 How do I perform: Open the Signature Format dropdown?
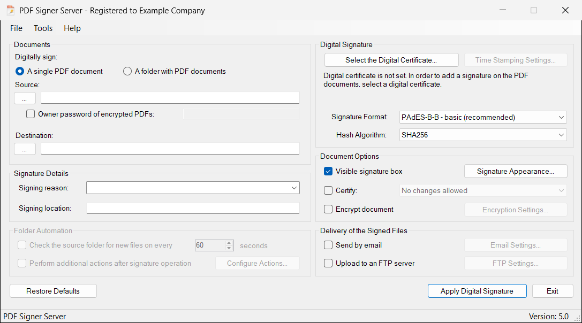tap(483, 117)
